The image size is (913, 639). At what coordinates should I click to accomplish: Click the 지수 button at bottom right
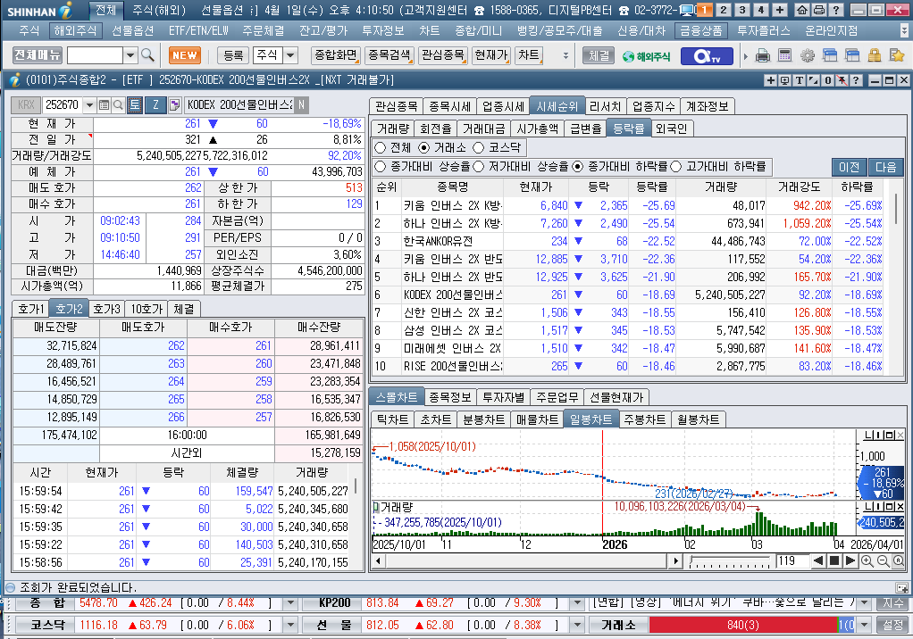(892, 603)
